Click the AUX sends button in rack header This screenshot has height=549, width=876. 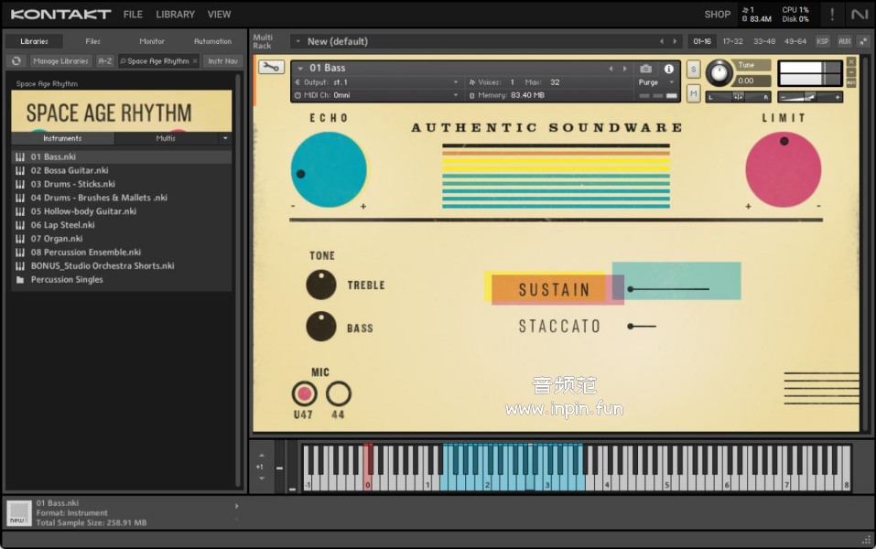coord(844,41)
